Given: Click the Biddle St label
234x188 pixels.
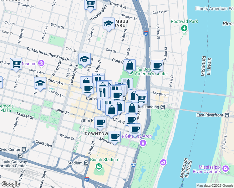Looking at the screenshot, I should pos(57,26).
